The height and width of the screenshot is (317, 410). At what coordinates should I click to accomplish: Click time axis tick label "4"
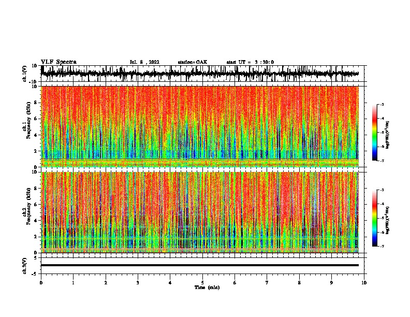[x=170, y=283]
